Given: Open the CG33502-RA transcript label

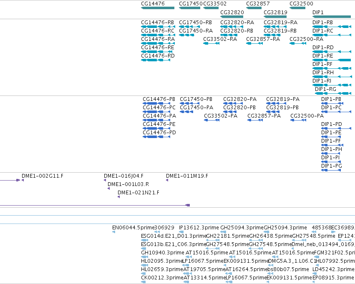Looking at the screenshot, I should 220,39.
